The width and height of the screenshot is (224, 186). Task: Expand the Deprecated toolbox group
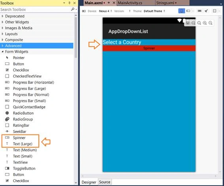click(2, 16)
